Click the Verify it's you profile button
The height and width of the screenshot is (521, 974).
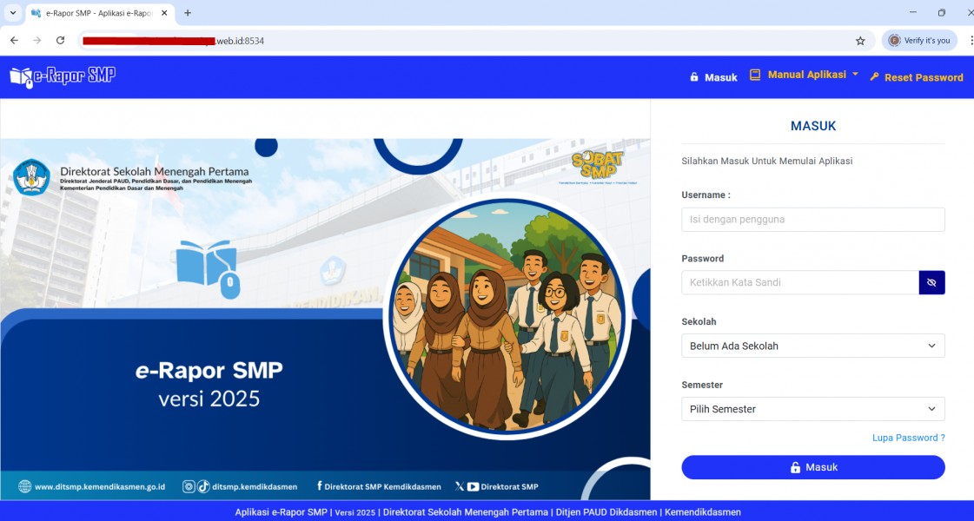point(919,40)
